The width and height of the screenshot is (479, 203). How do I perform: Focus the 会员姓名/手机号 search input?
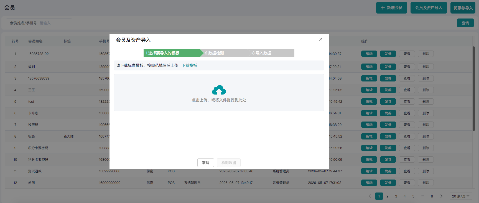pyautogui.click(x=39, y=23)
